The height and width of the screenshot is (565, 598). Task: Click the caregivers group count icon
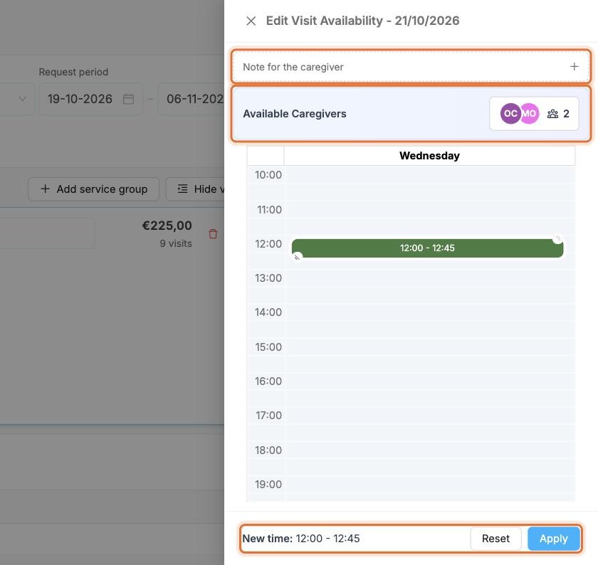point(552,114)
